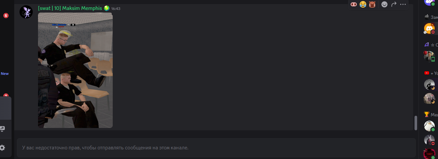Click the disabled message input field

[x=216, y=148]
